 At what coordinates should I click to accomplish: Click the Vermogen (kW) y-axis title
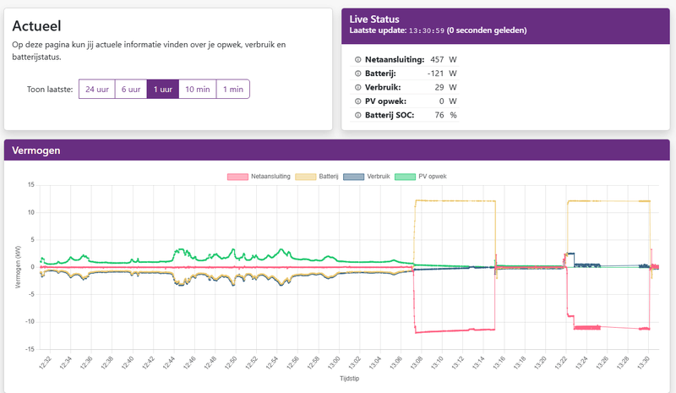(18, 267)
